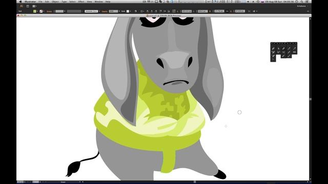
Task: Click the H height input field
Action: (x=240, y=11)
